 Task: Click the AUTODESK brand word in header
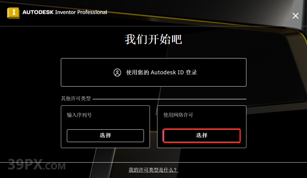tap(38, 12)
